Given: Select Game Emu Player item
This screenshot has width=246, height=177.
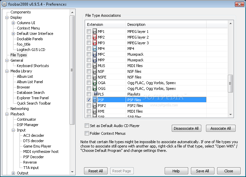Looking at the screenshot, I should (37, 146).
